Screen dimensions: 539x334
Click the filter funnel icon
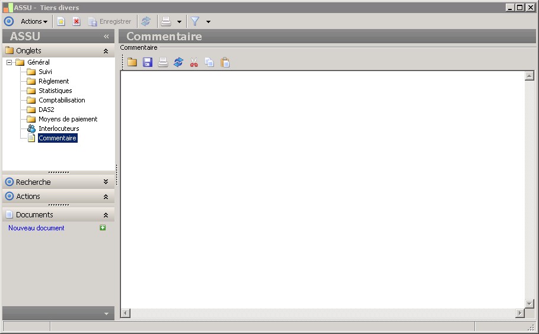[x=195, y=21]
